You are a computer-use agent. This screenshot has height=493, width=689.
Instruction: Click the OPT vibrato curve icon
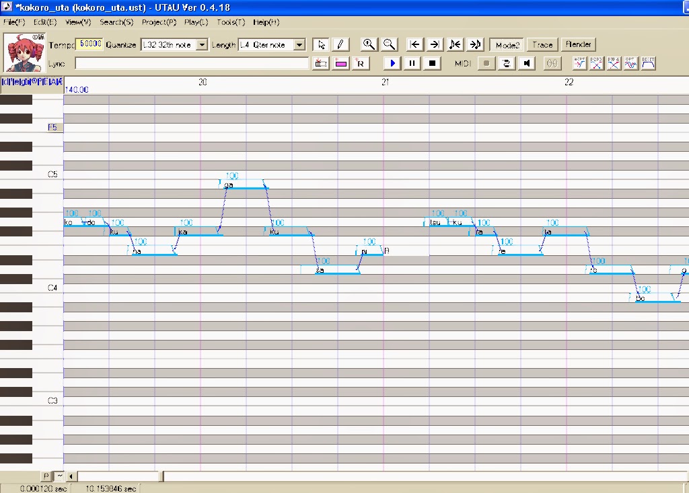(x=630, y=63)
